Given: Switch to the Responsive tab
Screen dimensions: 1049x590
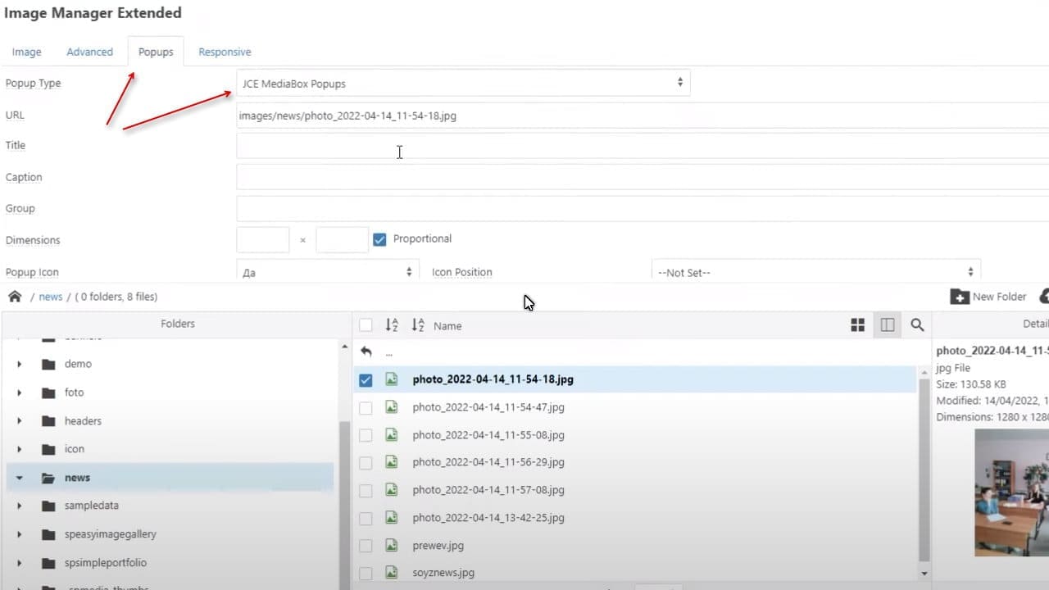Looking at the screenshot, I should (x=225, y=52).
